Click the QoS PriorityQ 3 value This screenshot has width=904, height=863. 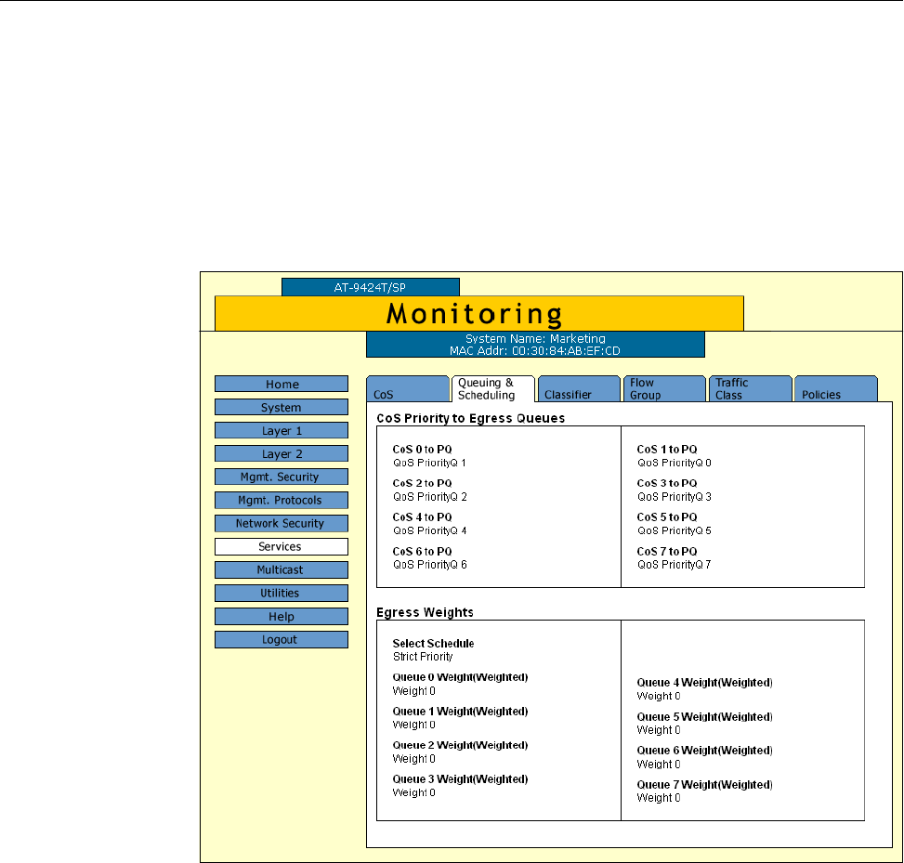pyautogui.click(x=675, y=497)
